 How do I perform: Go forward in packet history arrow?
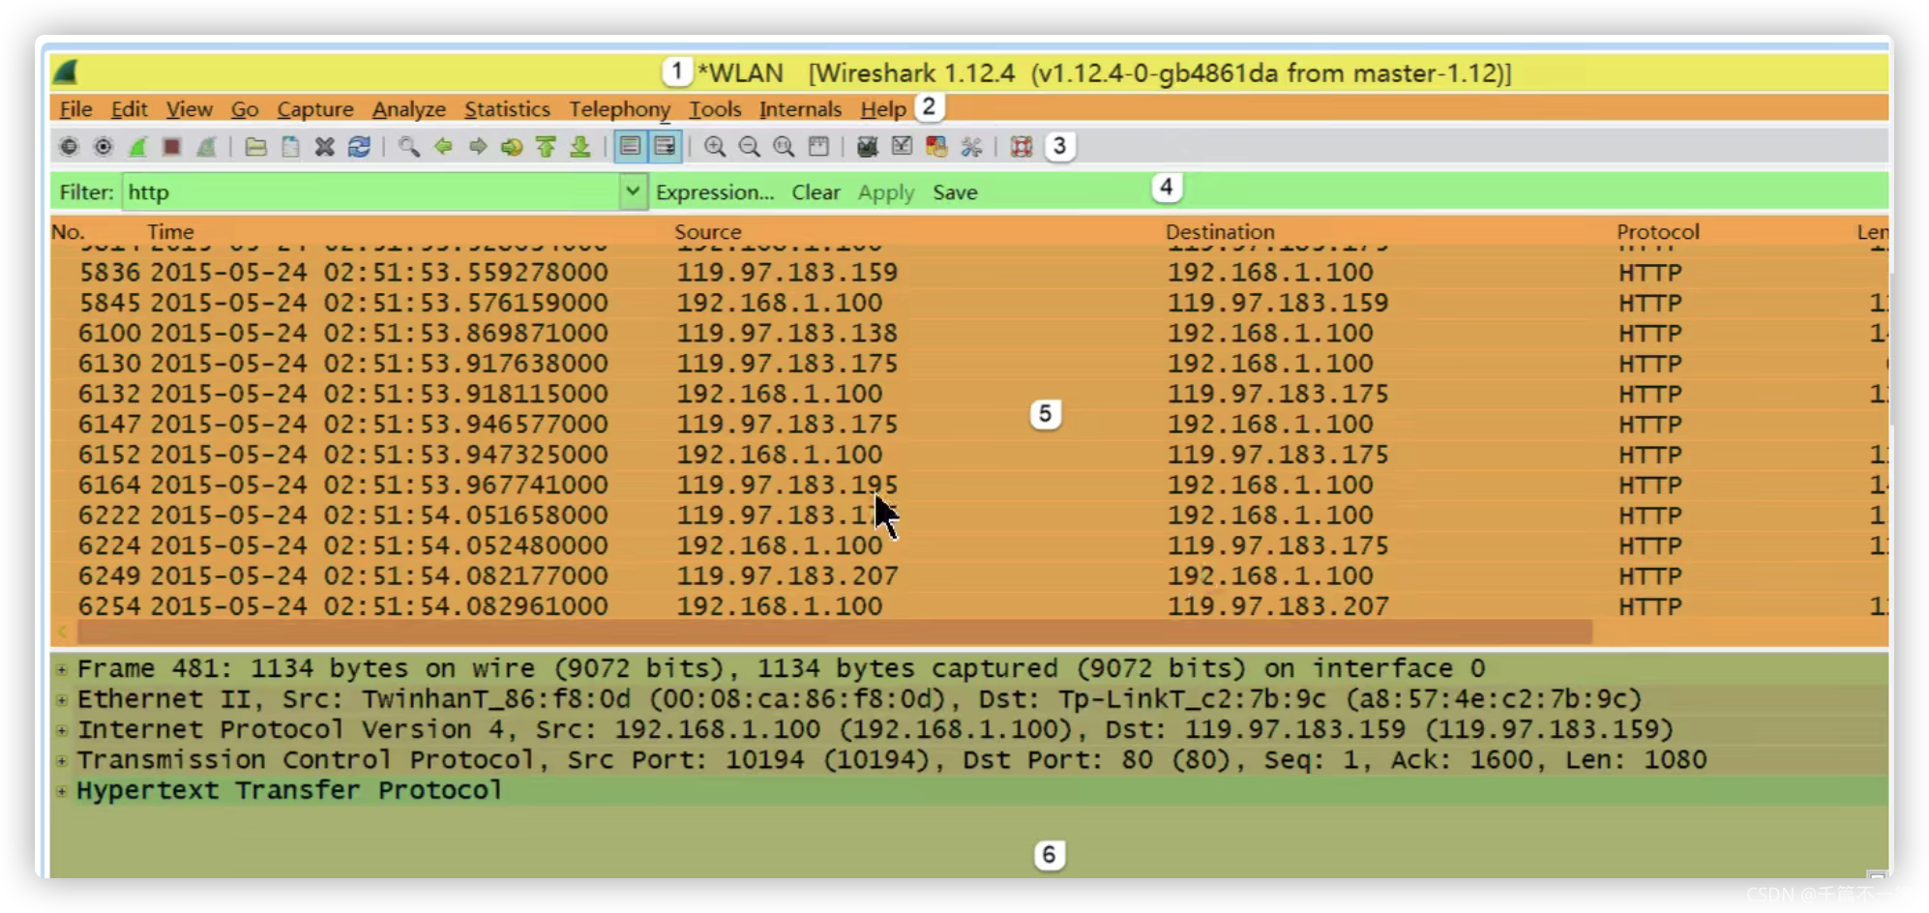[x=478, y=147]
